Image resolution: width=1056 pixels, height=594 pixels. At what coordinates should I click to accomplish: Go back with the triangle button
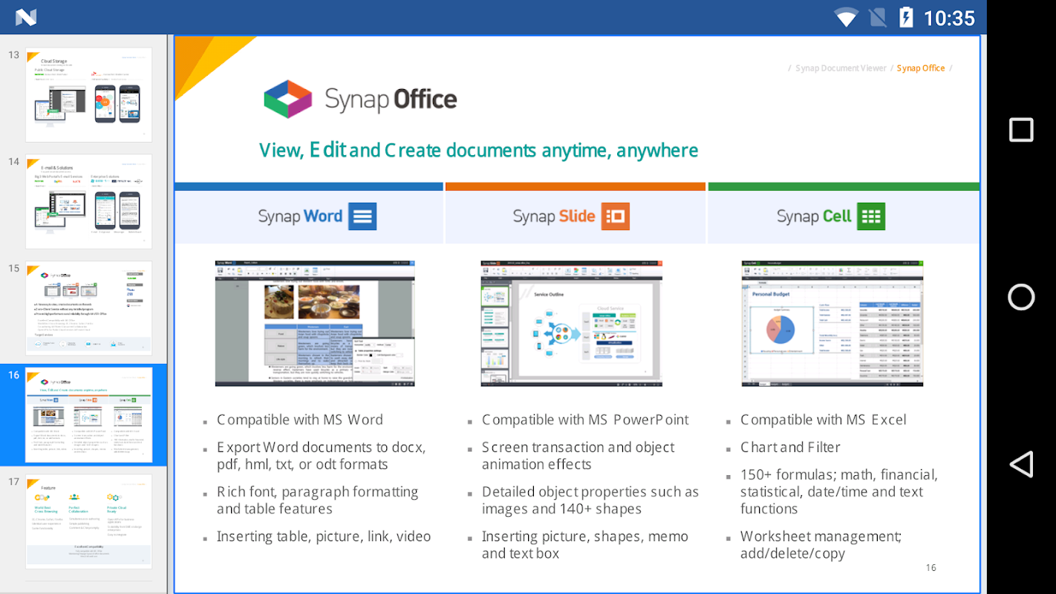(1021, 464)
